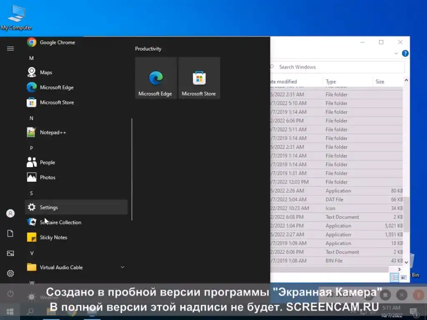Select the File folder dated 5:10 AM
427x320 pixels.
tap(337, 103)
